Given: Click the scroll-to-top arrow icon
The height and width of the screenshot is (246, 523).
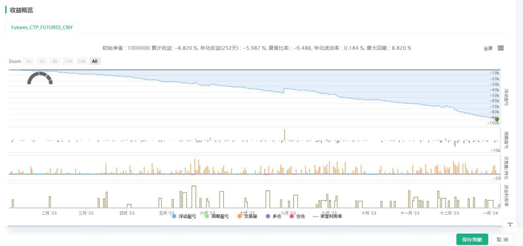Looking at the screenshot, I should (510, 225).
